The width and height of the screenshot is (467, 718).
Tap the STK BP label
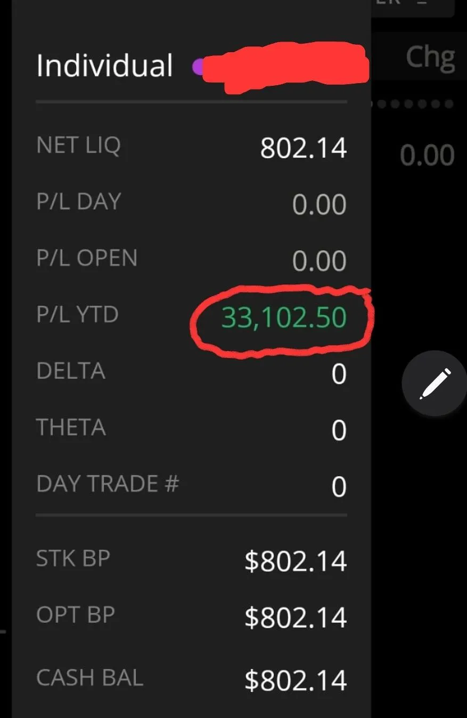coord(73,558)
